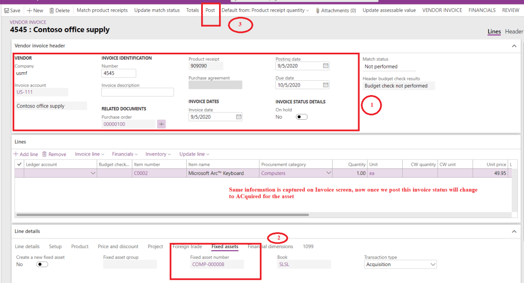Click the New record plus icon
Screen dimensions: 524x283
click(x=29, y=10)
